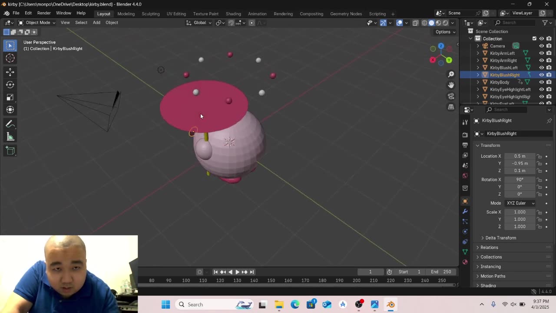Open the Render properties tab
The image size is (556, 313).
465,135
